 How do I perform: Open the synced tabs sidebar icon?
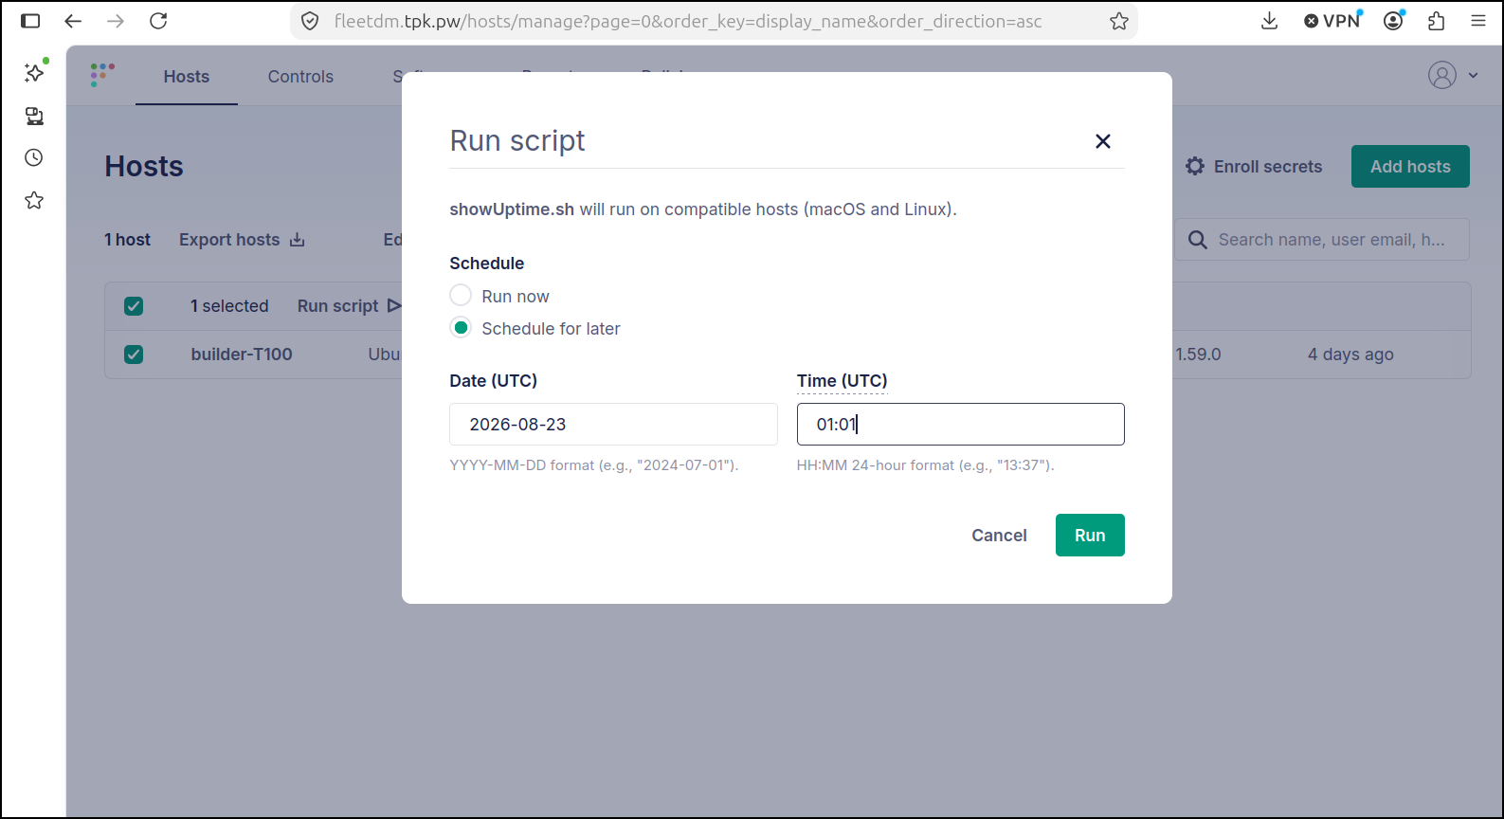(34, 116)
